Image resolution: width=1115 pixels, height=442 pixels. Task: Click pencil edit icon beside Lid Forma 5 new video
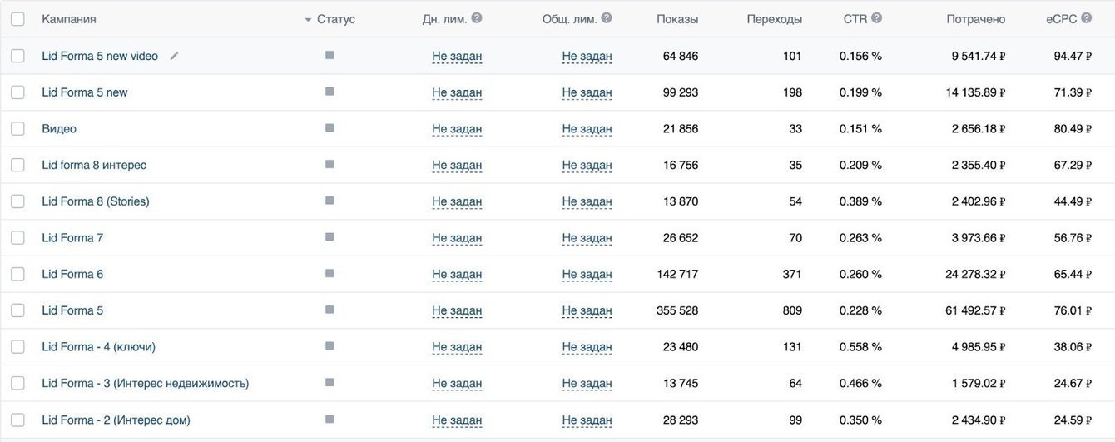174,56
